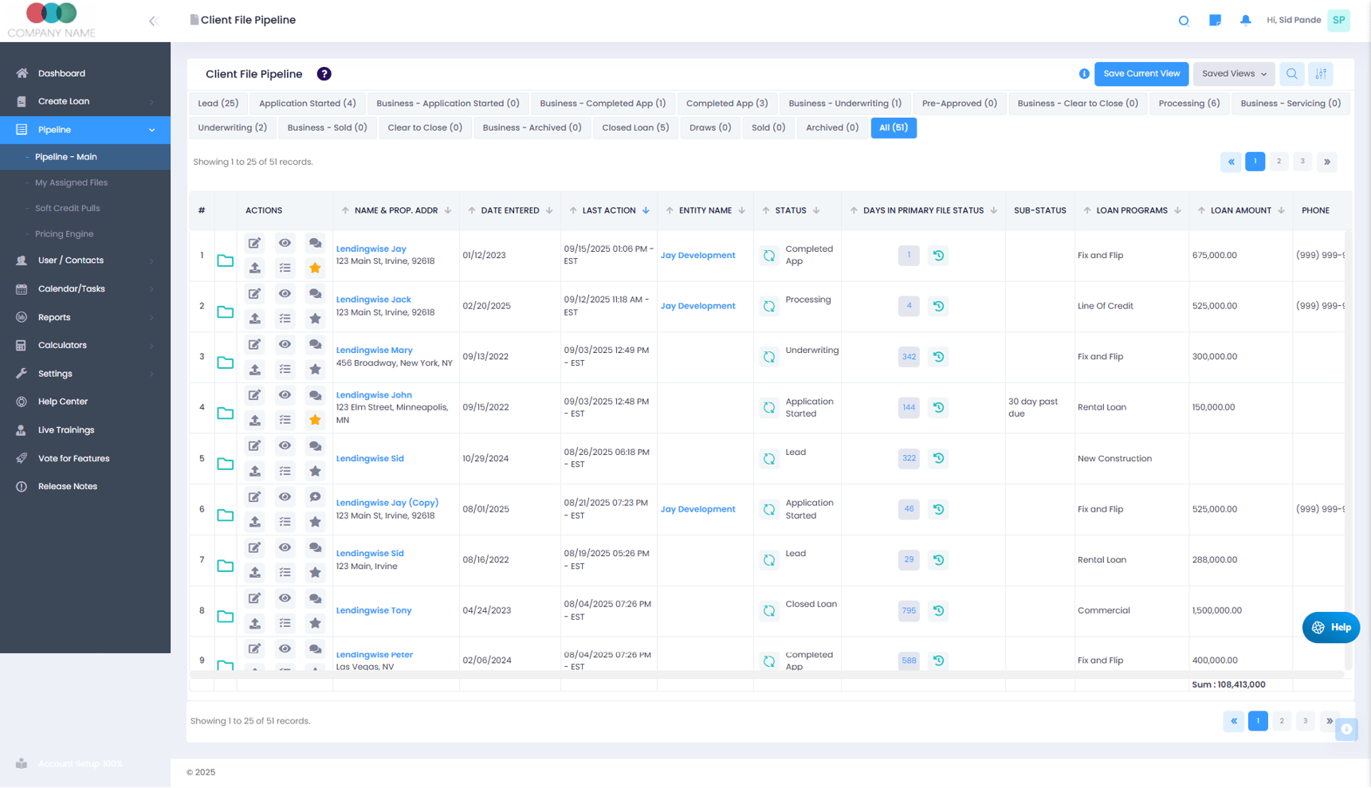Switch to the Underwriting (2) tab
This screenshot has height=788, width=1371.
click(x=232, y=127)
